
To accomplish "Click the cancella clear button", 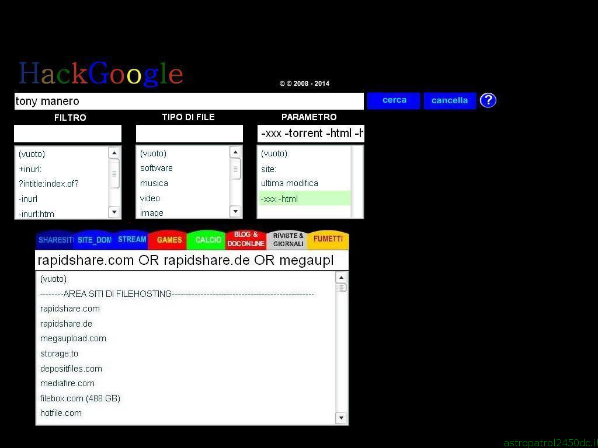I will (450, 100).
